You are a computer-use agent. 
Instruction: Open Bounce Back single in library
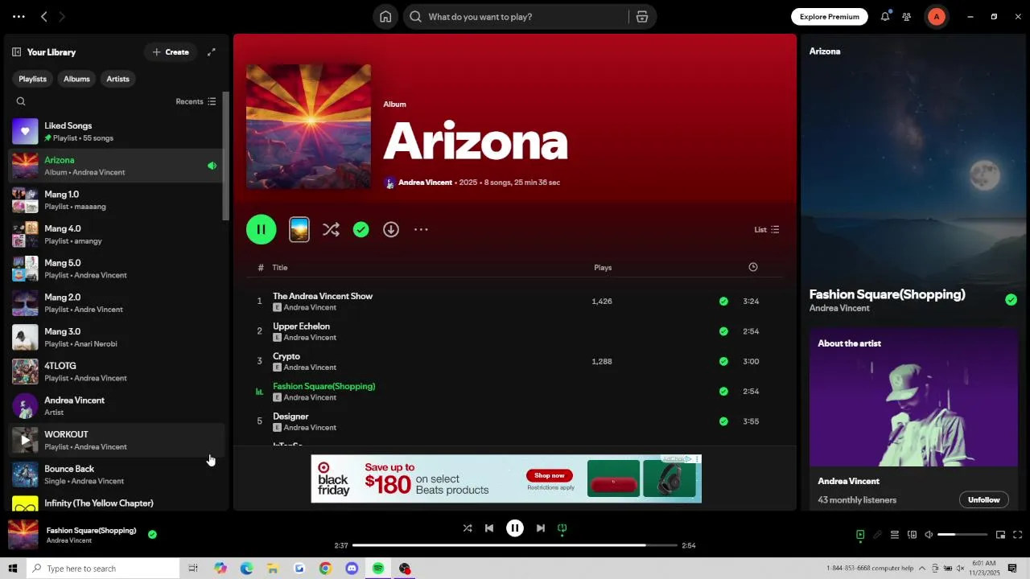(x=117, y=474)
